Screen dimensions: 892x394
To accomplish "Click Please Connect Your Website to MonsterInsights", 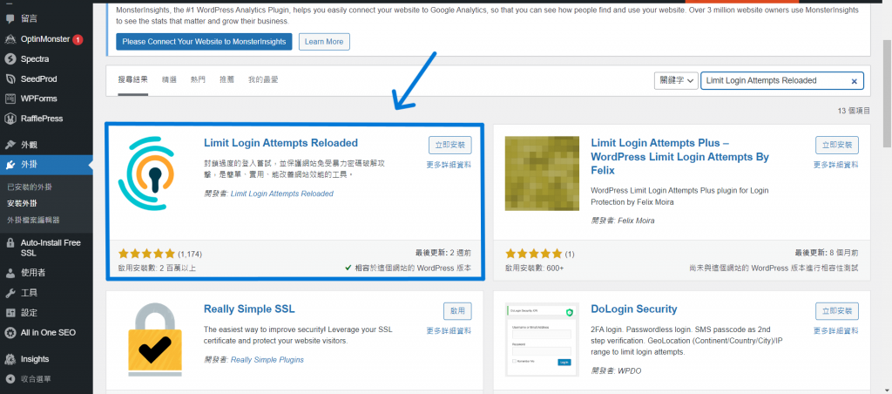I will click(204, 42).
